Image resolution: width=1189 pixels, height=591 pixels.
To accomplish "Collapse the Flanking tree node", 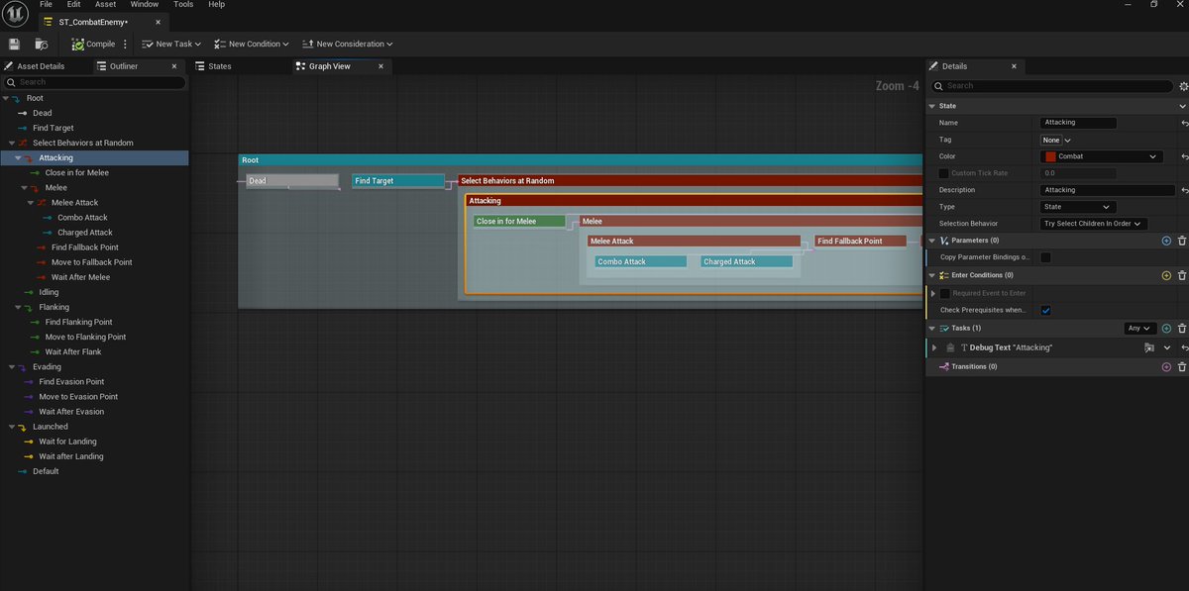I will [19, 307].
